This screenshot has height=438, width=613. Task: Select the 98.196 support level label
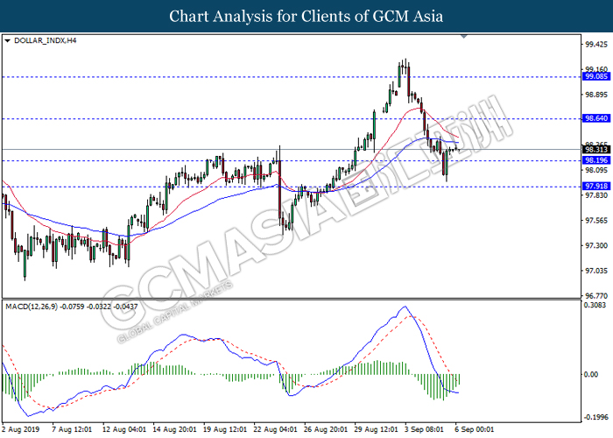point(596,160)
